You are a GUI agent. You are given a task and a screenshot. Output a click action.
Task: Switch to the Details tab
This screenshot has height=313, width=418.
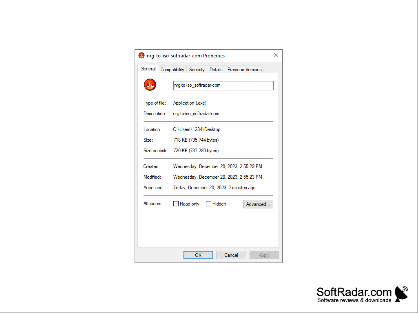tap(216, 70)
